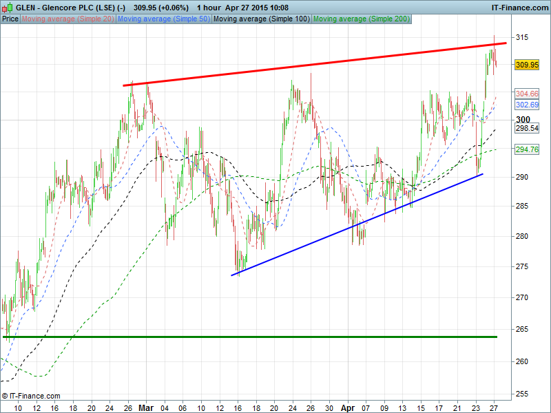Open the IT-Finance.com link at top right
The width and height of the screenshot is (551, 413).
pyautogui.click(x=519, y=8)
